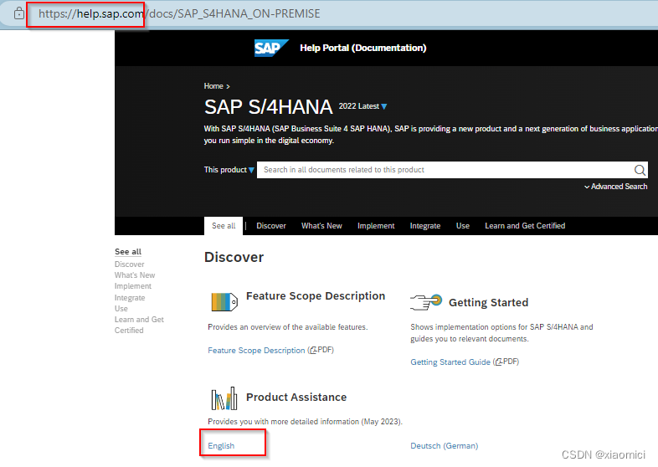Switch to the Integrate tab
658x467 pixels.
point(425,226)
